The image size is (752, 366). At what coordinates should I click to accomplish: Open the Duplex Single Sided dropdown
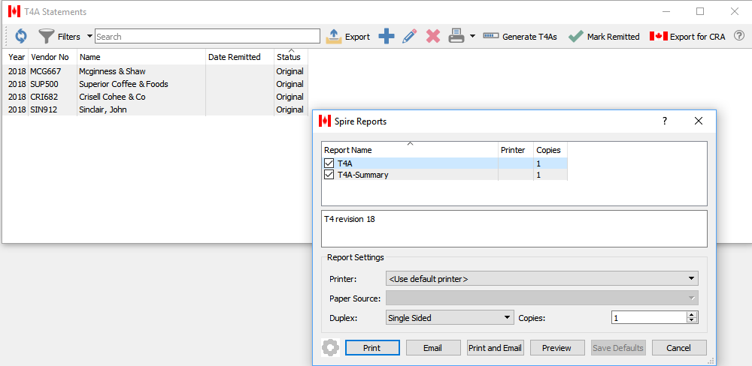click(x=449, y=318)
